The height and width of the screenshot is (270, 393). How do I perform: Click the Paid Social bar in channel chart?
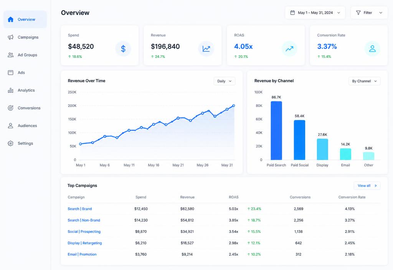(x=299, y=140)
